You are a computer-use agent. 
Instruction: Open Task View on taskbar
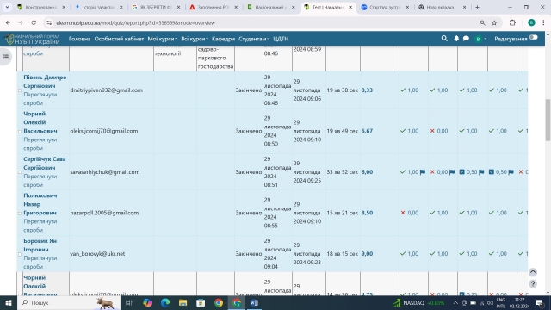[128, 302]
